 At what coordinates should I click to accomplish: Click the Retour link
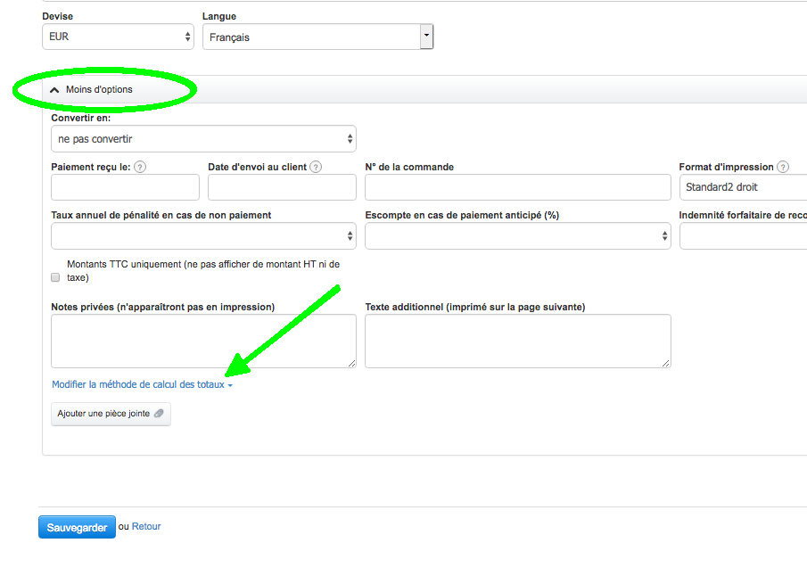(x=146, y=526)
